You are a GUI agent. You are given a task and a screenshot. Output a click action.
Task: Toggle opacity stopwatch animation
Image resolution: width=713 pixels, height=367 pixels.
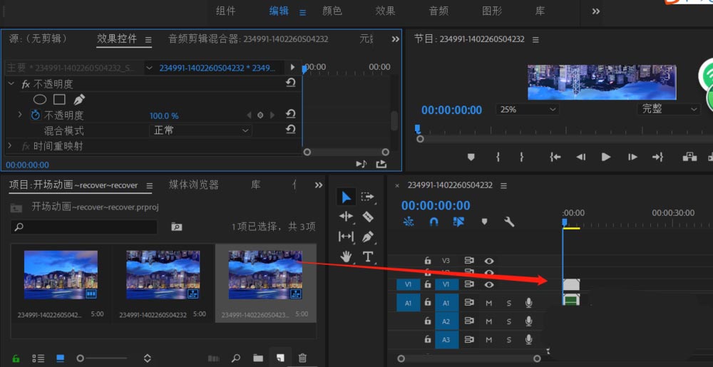36,115
